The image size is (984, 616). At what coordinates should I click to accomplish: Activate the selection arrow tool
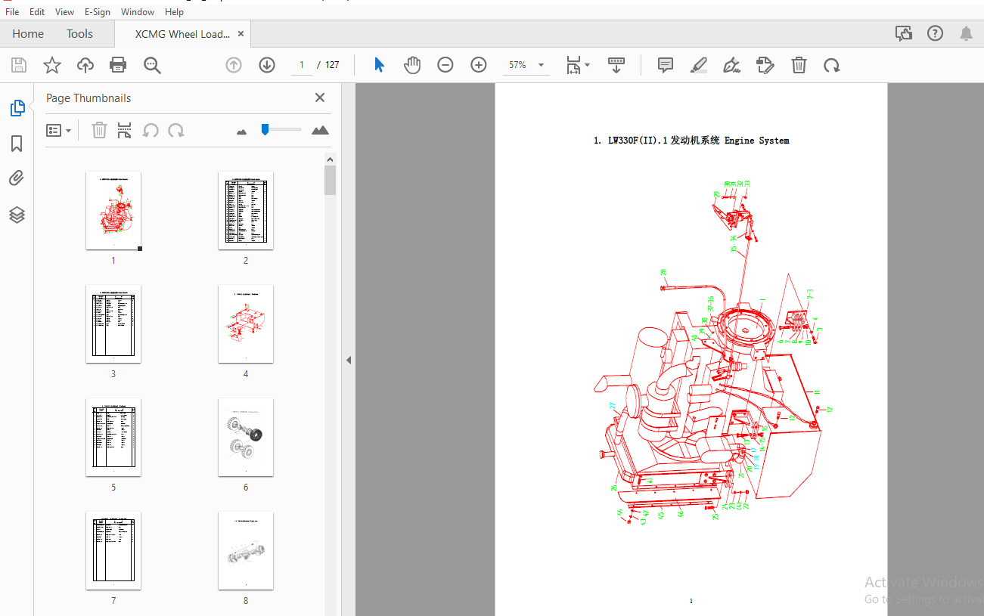coord(379,65)
